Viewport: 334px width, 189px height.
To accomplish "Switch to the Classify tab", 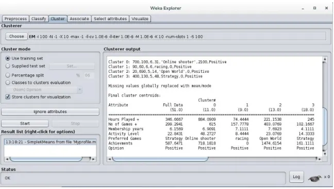I will point(39,19).
